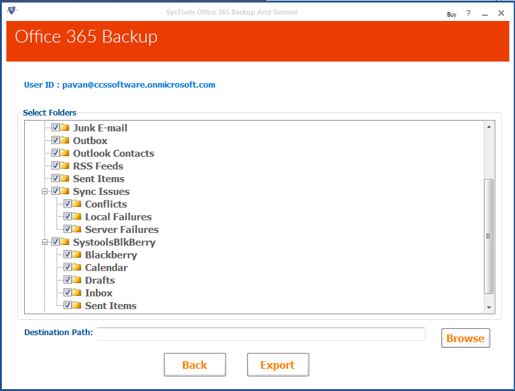Toggle the Calendar subfolder checkbox

tap(68, 267)
